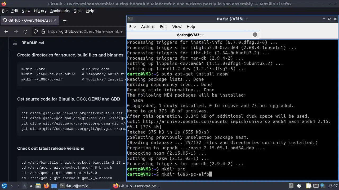
Task: Click 'git checkout gcc-4_8-branch' code line
Action: 67,168
